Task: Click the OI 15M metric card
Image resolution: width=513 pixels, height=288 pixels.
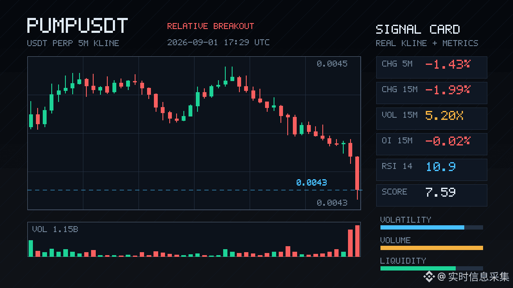Action: click(431, 144)
